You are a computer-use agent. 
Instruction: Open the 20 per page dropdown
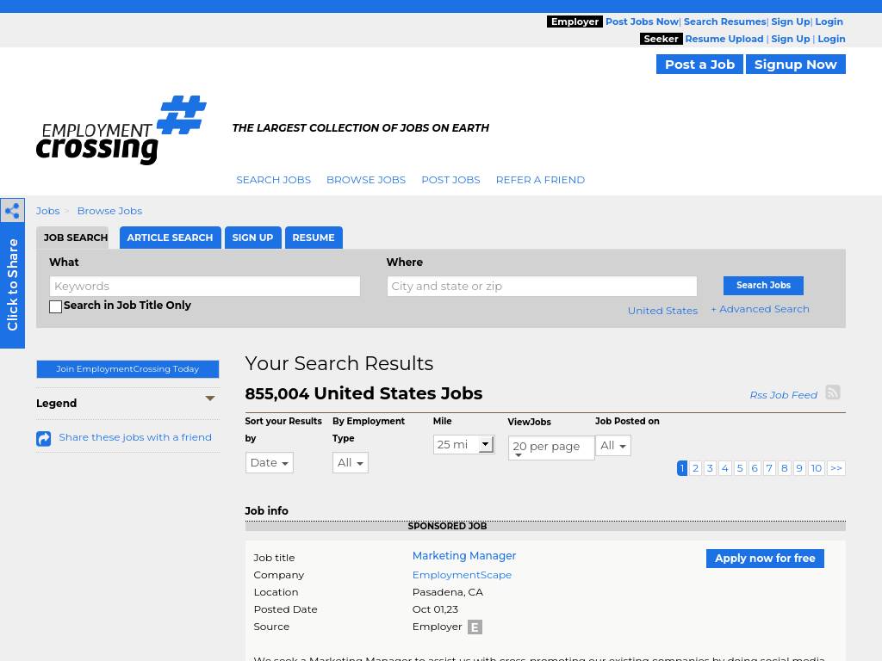[x=550, y=448]
